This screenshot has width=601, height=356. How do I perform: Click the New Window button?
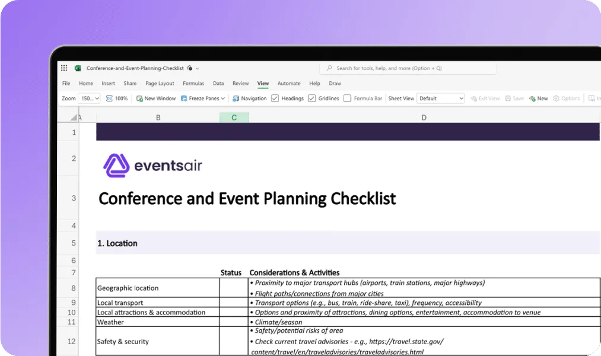(x=156, y=98)
